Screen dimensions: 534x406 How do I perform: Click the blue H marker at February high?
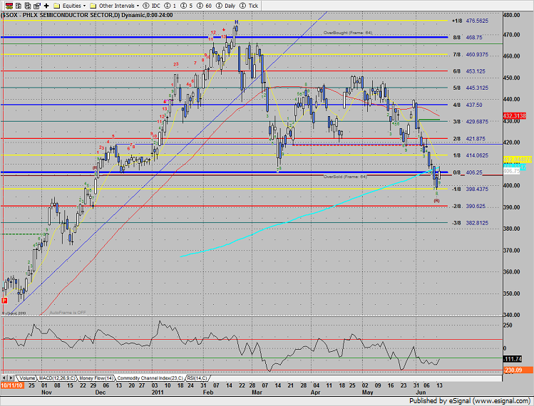[237, 22]
